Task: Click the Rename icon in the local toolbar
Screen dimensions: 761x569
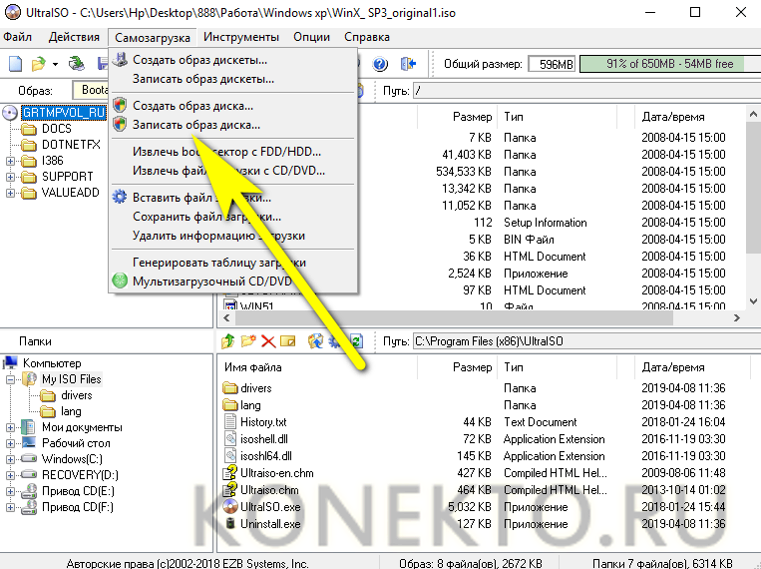Action: [x=288, y=341]
